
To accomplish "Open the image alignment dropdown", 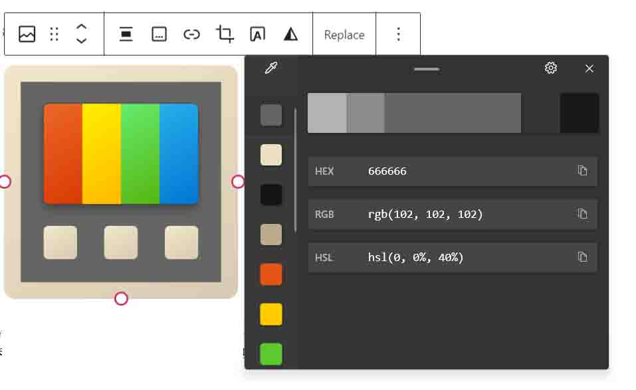I will [126, 33].
